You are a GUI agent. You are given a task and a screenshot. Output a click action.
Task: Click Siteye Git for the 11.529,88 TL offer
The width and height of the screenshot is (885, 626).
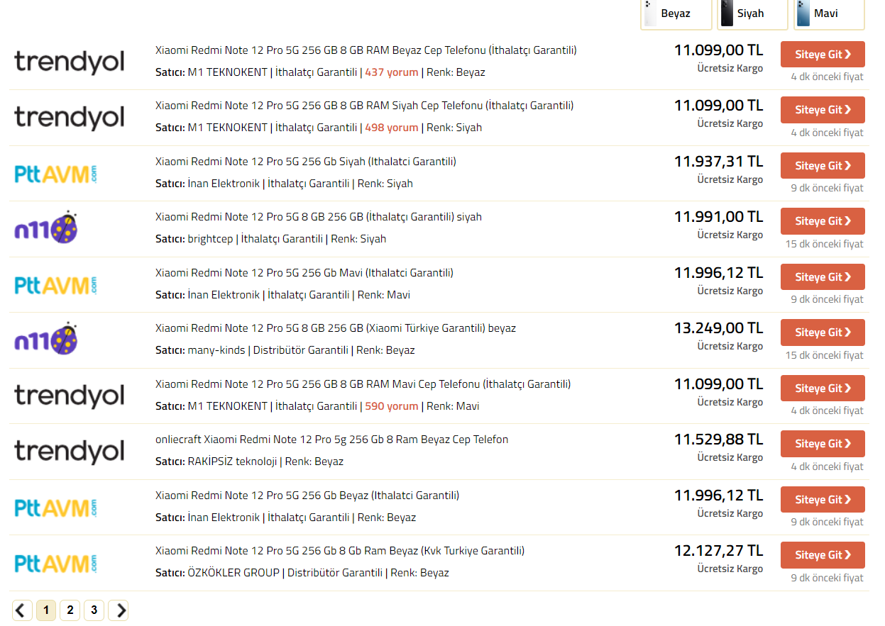823,444
